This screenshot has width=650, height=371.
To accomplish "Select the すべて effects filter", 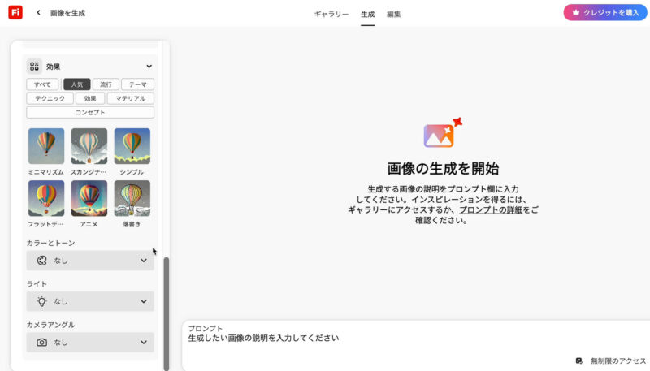I will 42,84.
